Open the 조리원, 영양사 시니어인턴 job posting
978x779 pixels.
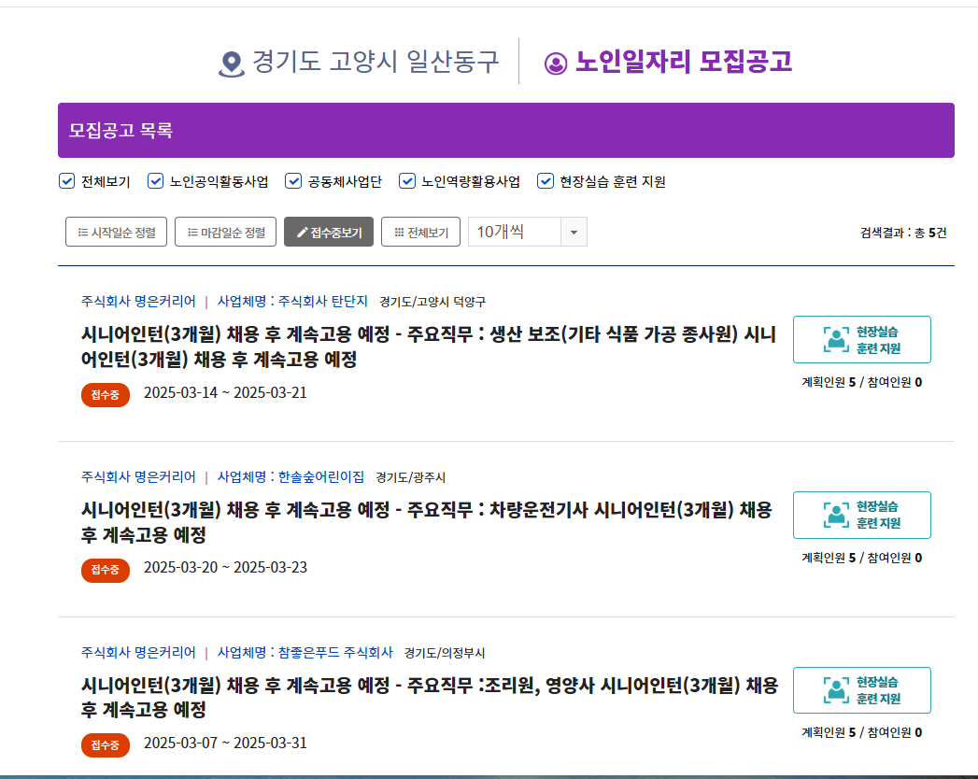[x=430, y=698]
